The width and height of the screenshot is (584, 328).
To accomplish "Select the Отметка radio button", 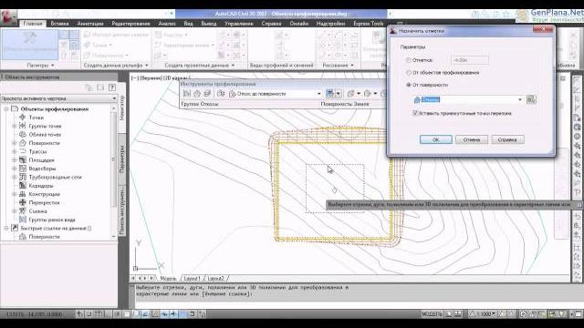I will [409, 60].
